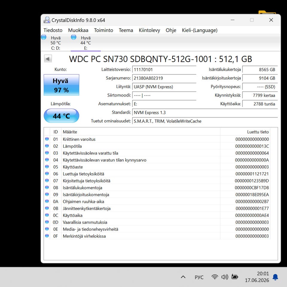Click status dot of Vaarallisia sammutuksia row
Screen dimensions: 287x287
[47, 222]
